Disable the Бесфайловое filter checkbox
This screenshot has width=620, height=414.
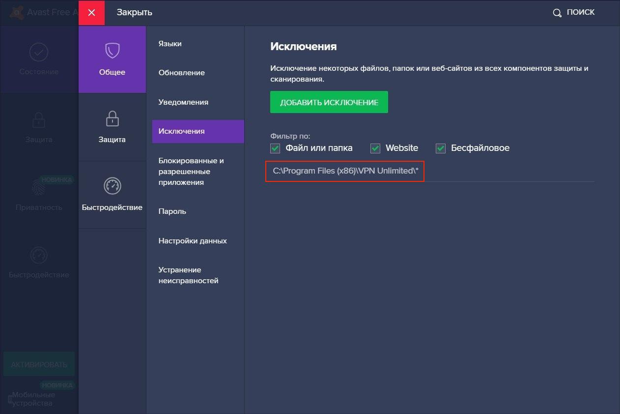coord(441,148)
